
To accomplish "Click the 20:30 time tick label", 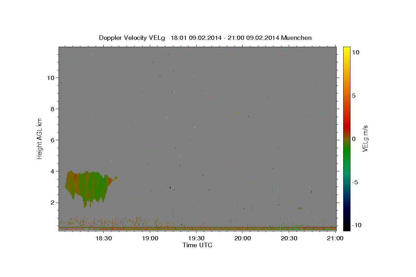I will [x=289, y=238].
